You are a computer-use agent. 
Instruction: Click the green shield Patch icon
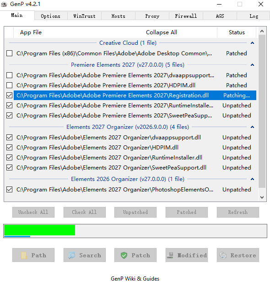(124, 255)
